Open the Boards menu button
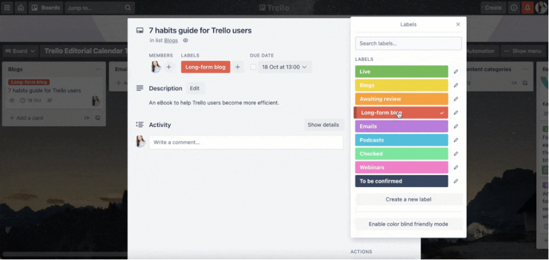The width and height of the screenshot is (549, 260). (x=46, y=8)
